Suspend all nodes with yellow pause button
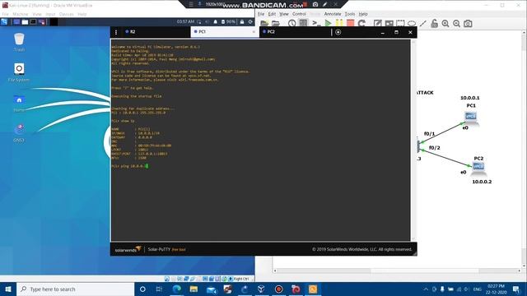The height and width of the screenshot is (296, 527). tap(339, 24)
